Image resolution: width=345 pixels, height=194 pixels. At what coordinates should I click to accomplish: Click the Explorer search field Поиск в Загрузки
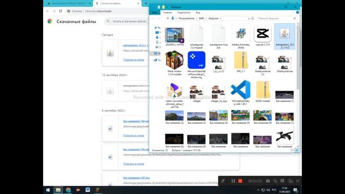(x=277, y=18)
